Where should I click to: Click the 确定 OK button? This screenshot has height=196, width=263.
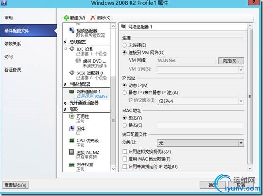213,185
